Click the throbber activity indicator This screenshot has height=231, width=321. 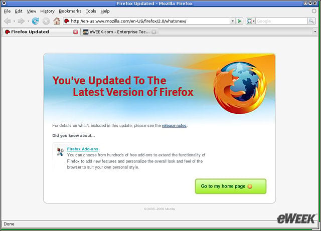pos(314,11)
